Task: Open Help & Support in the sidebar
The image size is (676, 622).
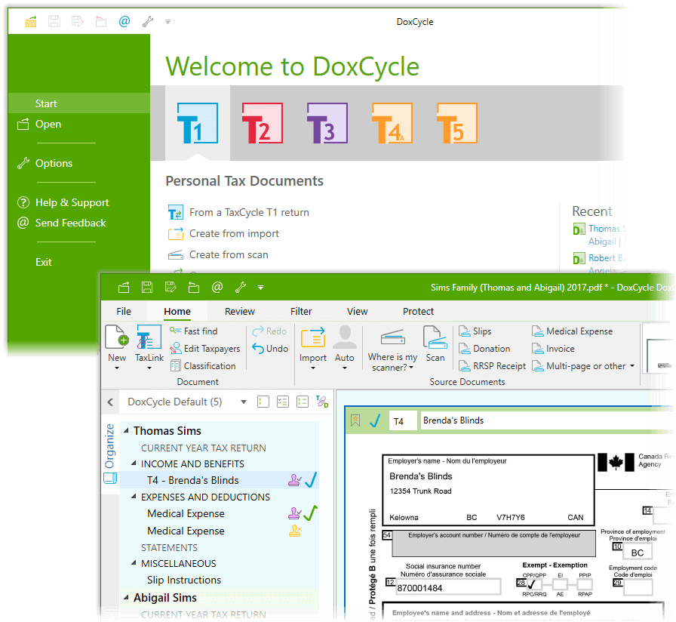Action: 72,203
